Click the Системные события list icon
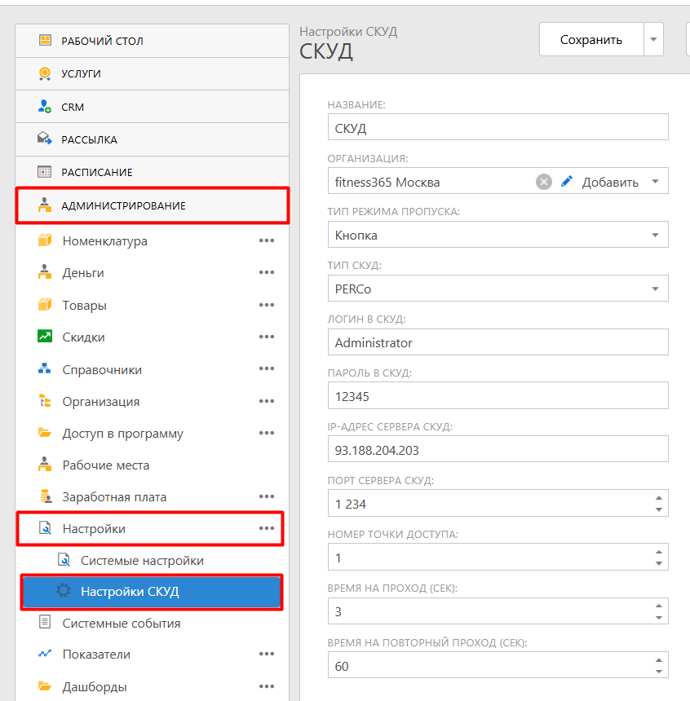This screenshot has height=701, width=690. click(45, 622)
